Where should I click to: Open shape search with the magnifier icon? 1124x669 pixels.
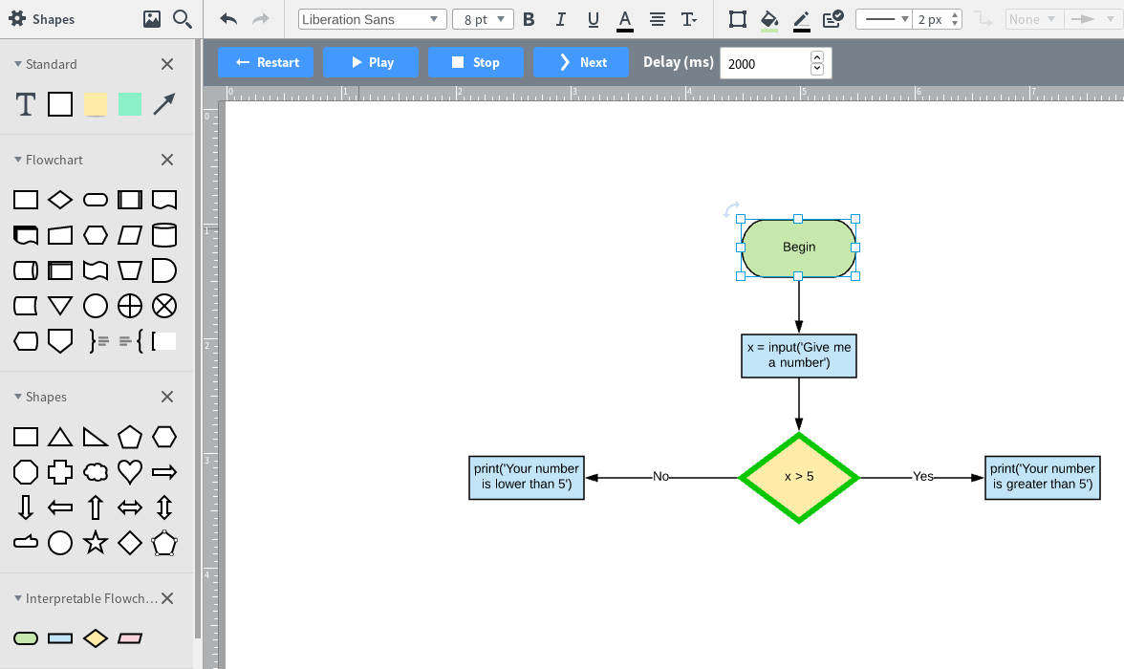pos(182,19)
